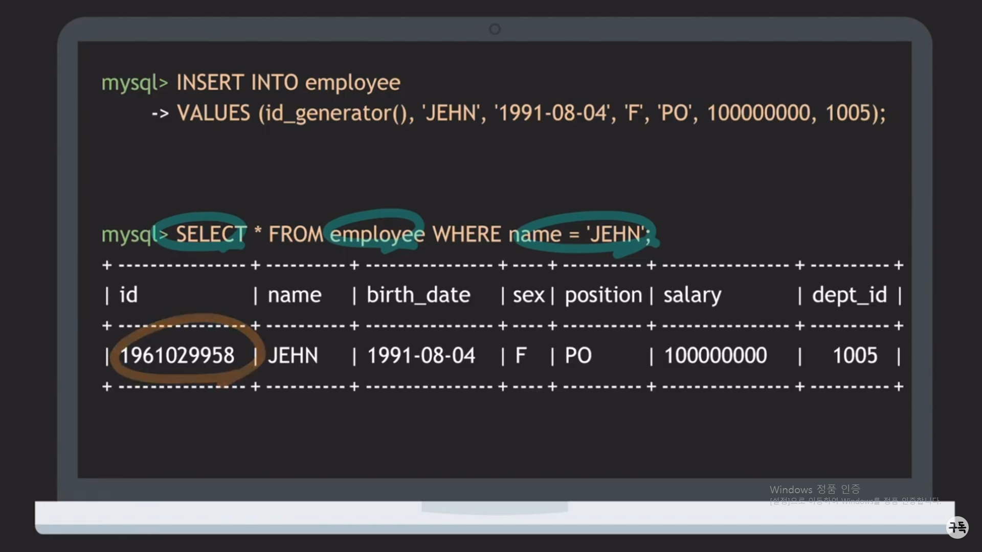Click the id_generator() function call
The image size is (982, 552).
336,113
